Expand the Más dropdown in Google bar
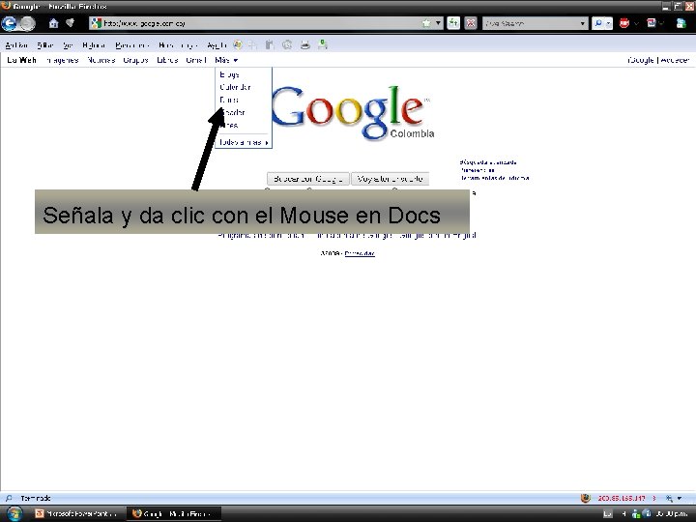The height and width of the screenshot is (522, 696). coord(226,60)
